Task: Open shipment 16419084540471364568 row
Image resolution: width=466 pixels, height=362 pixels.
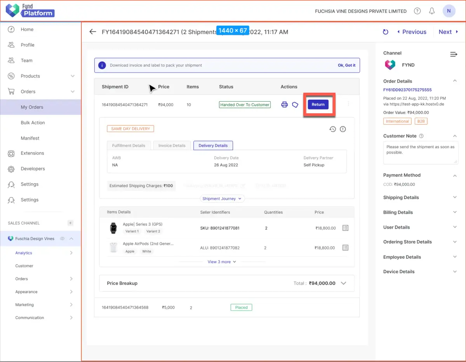Action: pyautogui.click(x=227, y=307)
